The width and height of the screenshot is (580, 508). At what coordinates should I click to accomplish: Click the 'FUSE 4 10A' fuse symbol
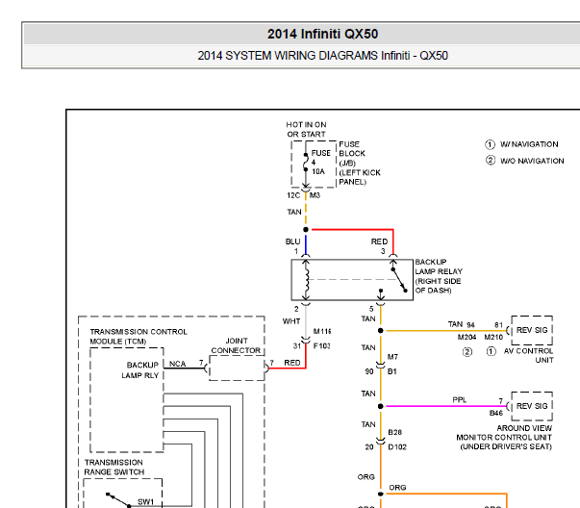[x=306, y=163]
